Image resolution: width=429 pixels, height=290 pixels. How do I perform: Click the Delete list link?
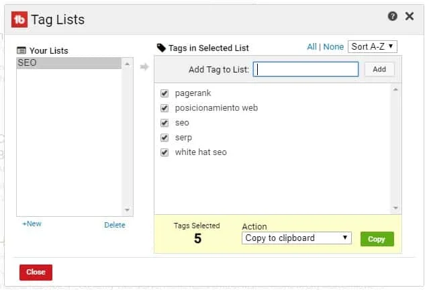tap(115, 225)
